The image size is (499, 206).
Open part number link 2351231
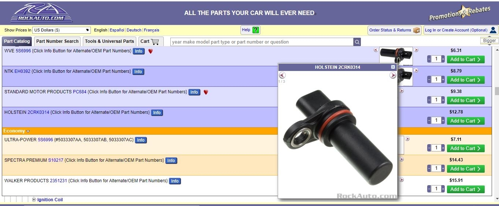[x=58, y=181]
